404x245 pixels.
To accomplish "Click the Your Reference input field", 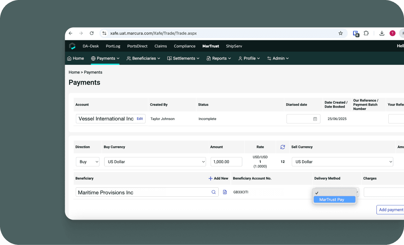I will (x=396, y=119).
